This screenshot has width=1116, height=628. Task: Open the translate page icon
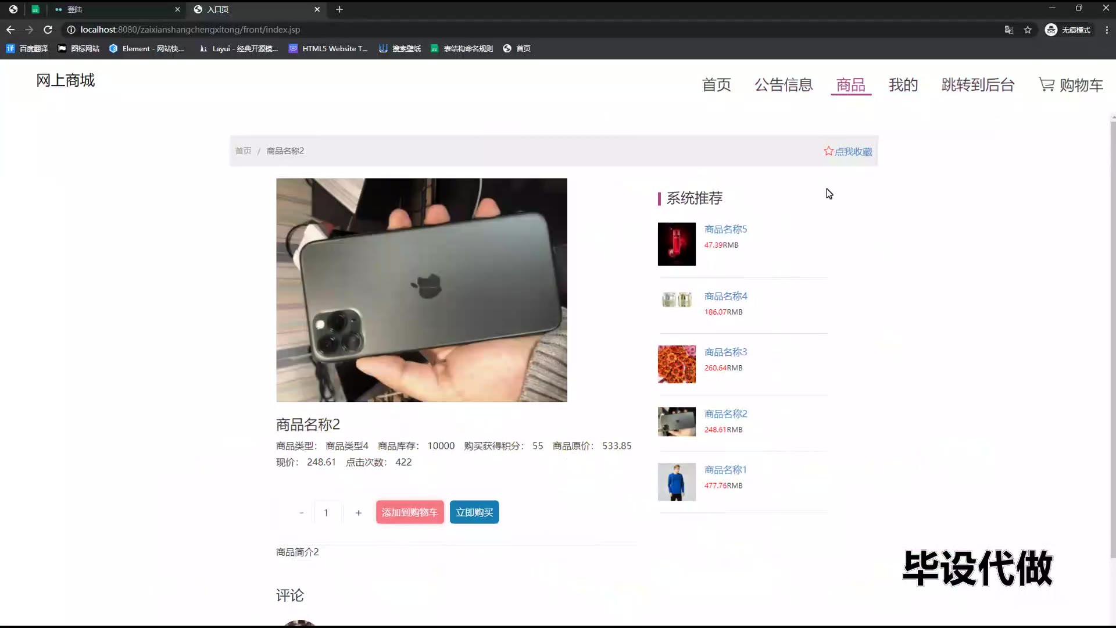(x=1009, y=30)
